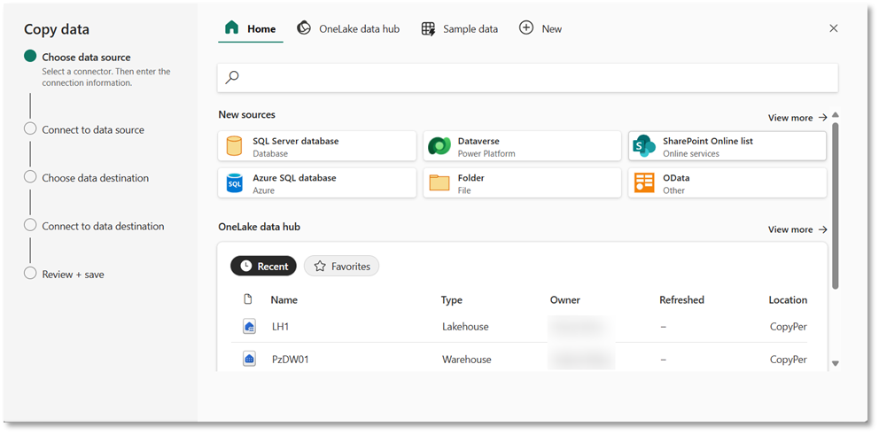Click the scroll up arrow
The width and height of the screenshot is (879, 434).
pyautogui.click(x=836, y=115)
